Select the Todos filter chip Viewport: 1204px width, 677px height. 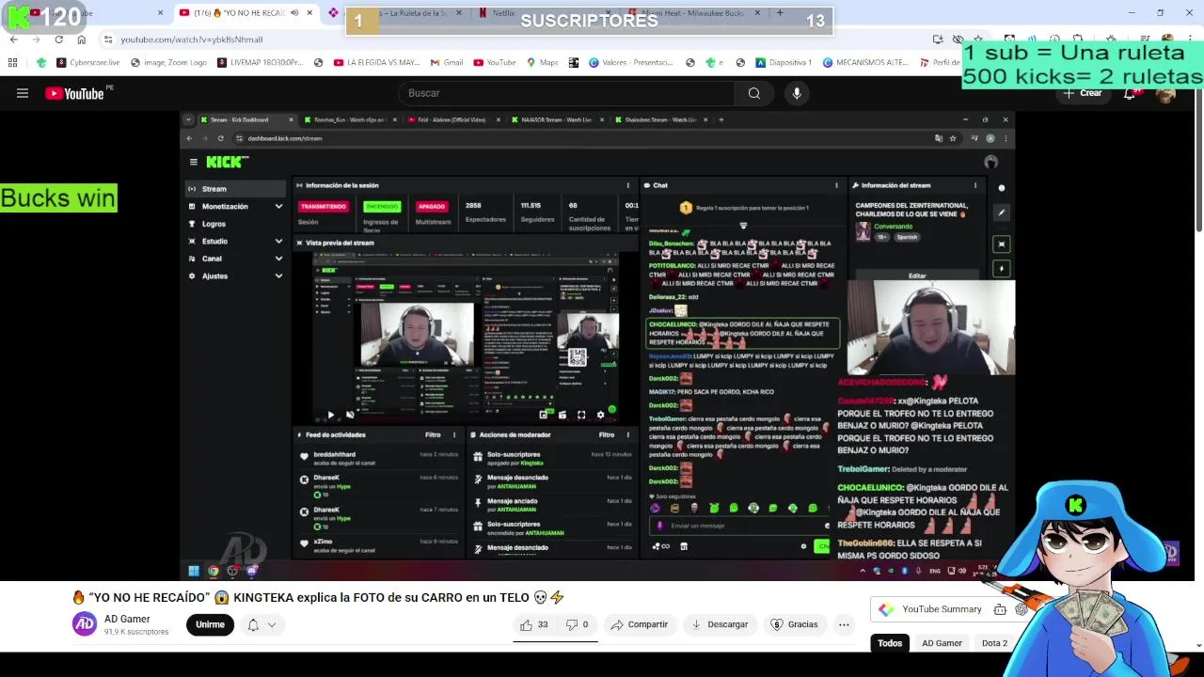point(890,643)
